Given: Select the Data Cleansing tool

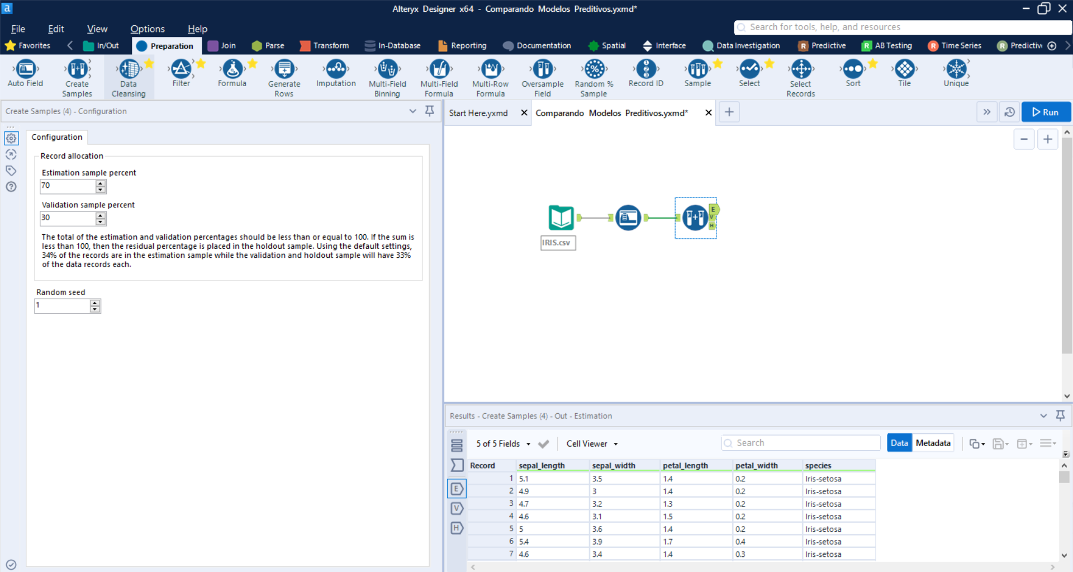Looking at the screenshot, I should (x=129, y=73).
